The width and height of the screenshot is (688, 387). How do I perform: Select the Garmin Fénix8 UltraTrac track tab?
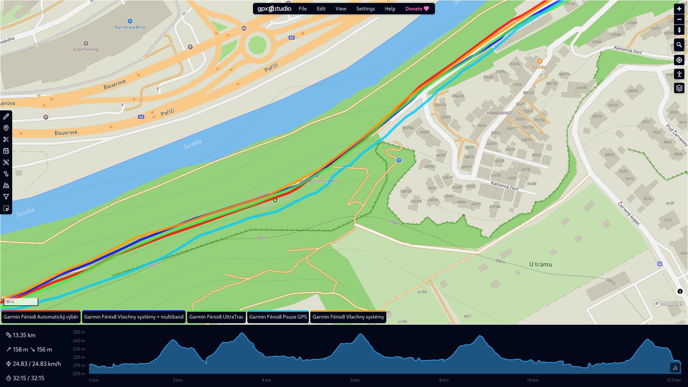(216, 317)
